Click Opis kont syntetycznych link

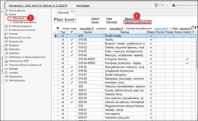[137, 22]
